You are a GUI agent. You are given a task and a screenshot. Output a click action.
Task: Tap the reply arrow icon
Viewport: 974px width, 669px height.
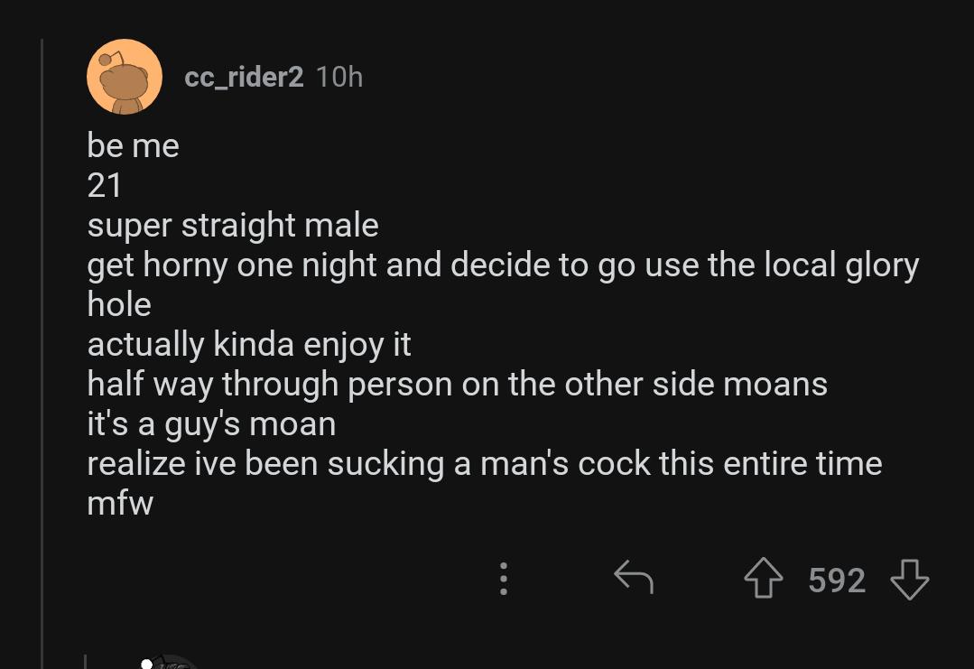pos(633,578)
